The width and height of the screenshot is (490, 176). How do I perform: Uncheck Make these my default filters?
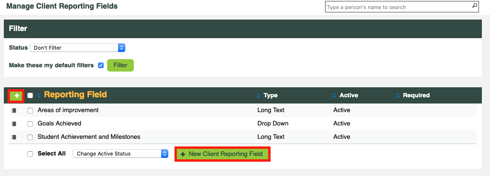[x=100, y=65]
